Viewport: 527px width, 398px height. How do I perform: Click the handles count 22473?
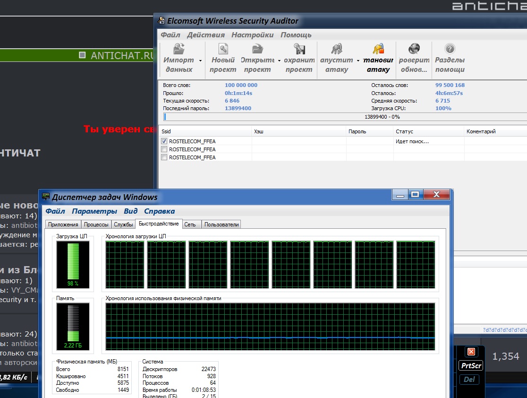pyautogui.click(x=208, y=369)
